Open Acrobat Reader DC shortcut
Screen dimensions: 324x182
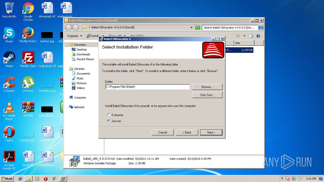click(x=9, y=161)
